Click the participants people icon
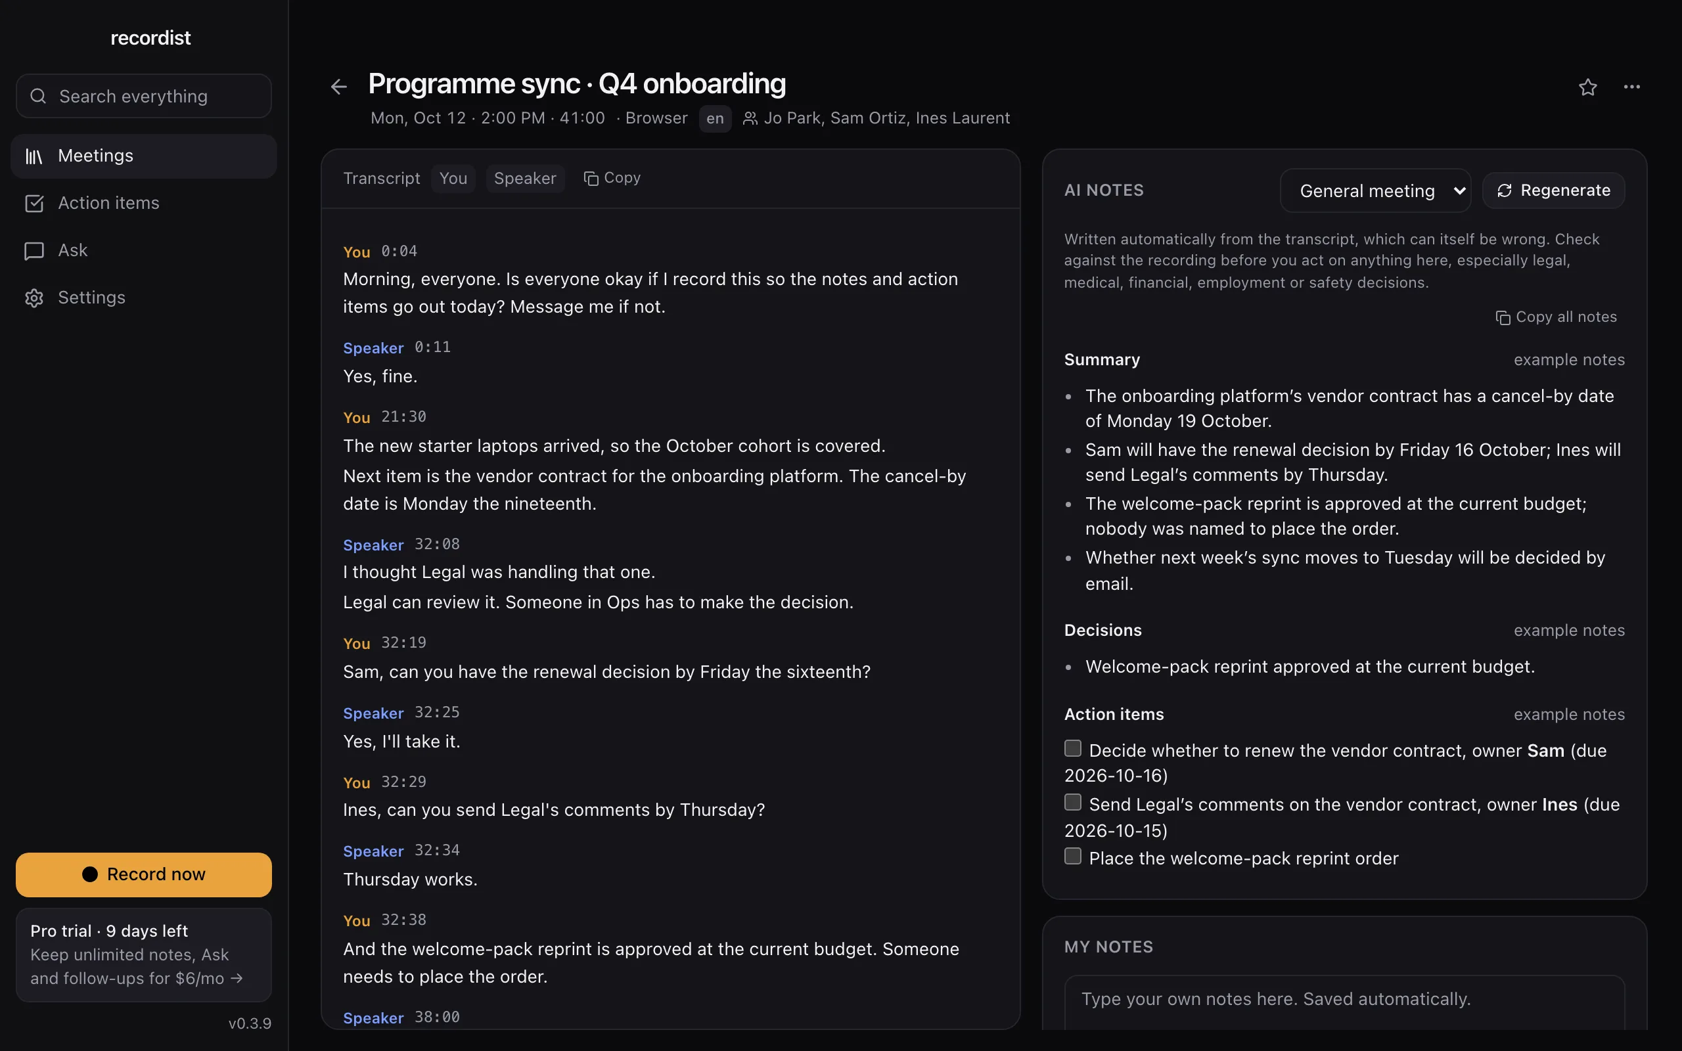The height and width of the screenshot is (1051, 1682). (750, 118)
